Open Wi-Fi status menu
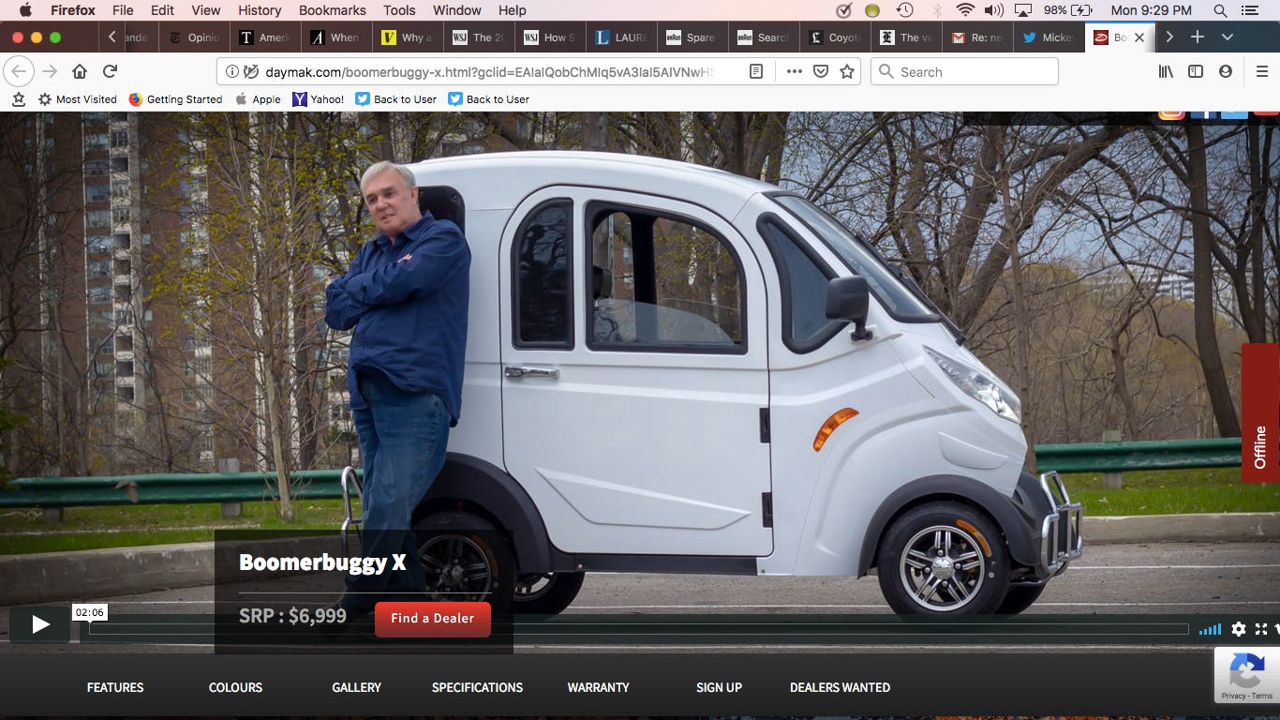The width and height of the screenshot is (1280, 720). 965,10
